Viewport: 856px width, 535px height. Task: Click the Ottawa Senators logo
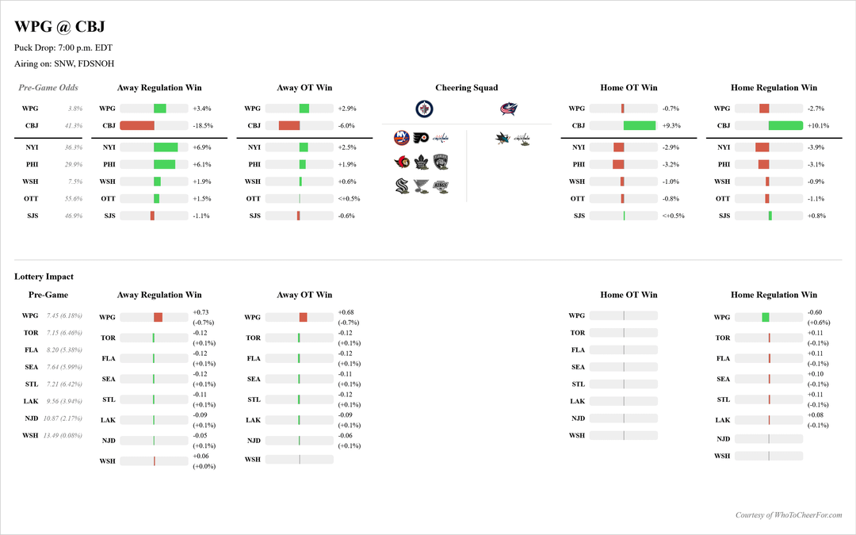tap(402, 162)
